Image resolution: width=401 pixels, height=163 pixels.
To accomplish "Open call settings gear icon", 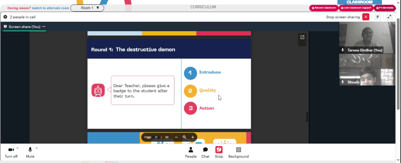I will pyautogui.click(x=5, y=17).
